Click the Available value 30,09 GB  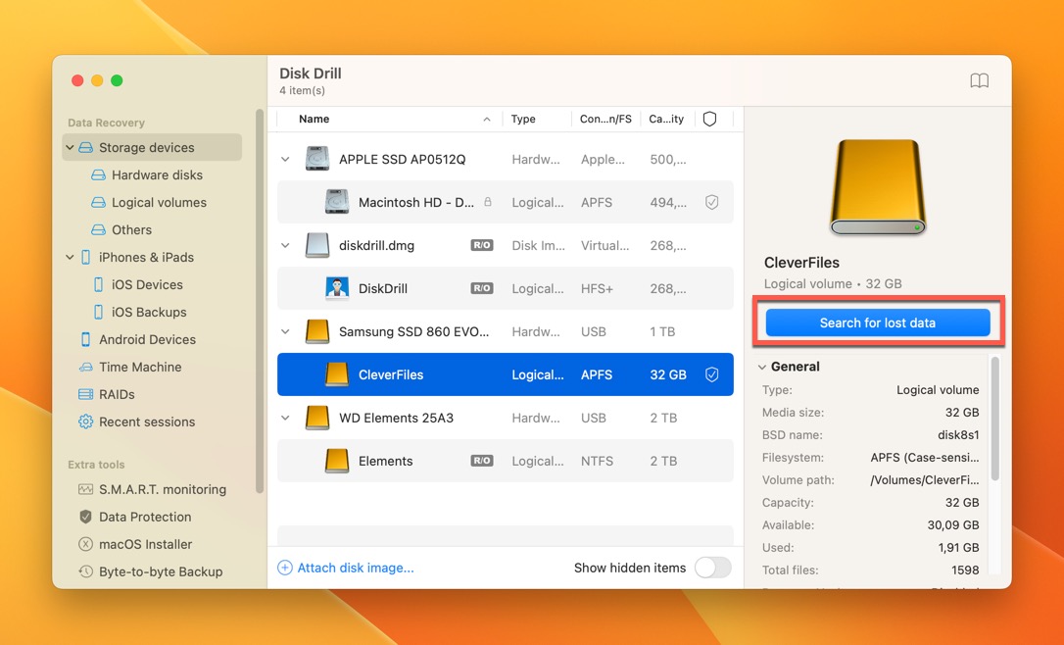(952, 524)
